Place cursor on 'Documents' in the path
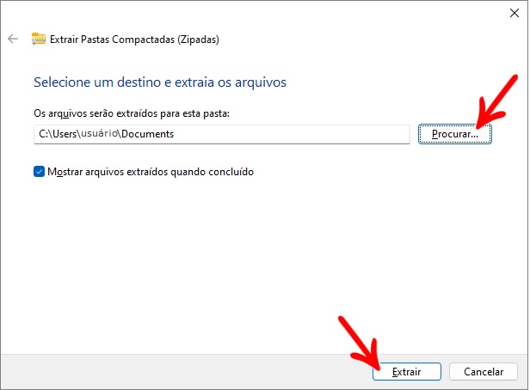 [148, 134]
